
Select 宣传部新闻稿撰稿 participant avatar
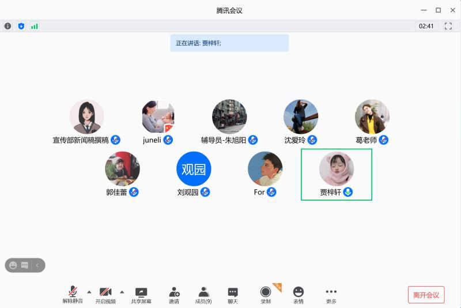pos(87,117)
